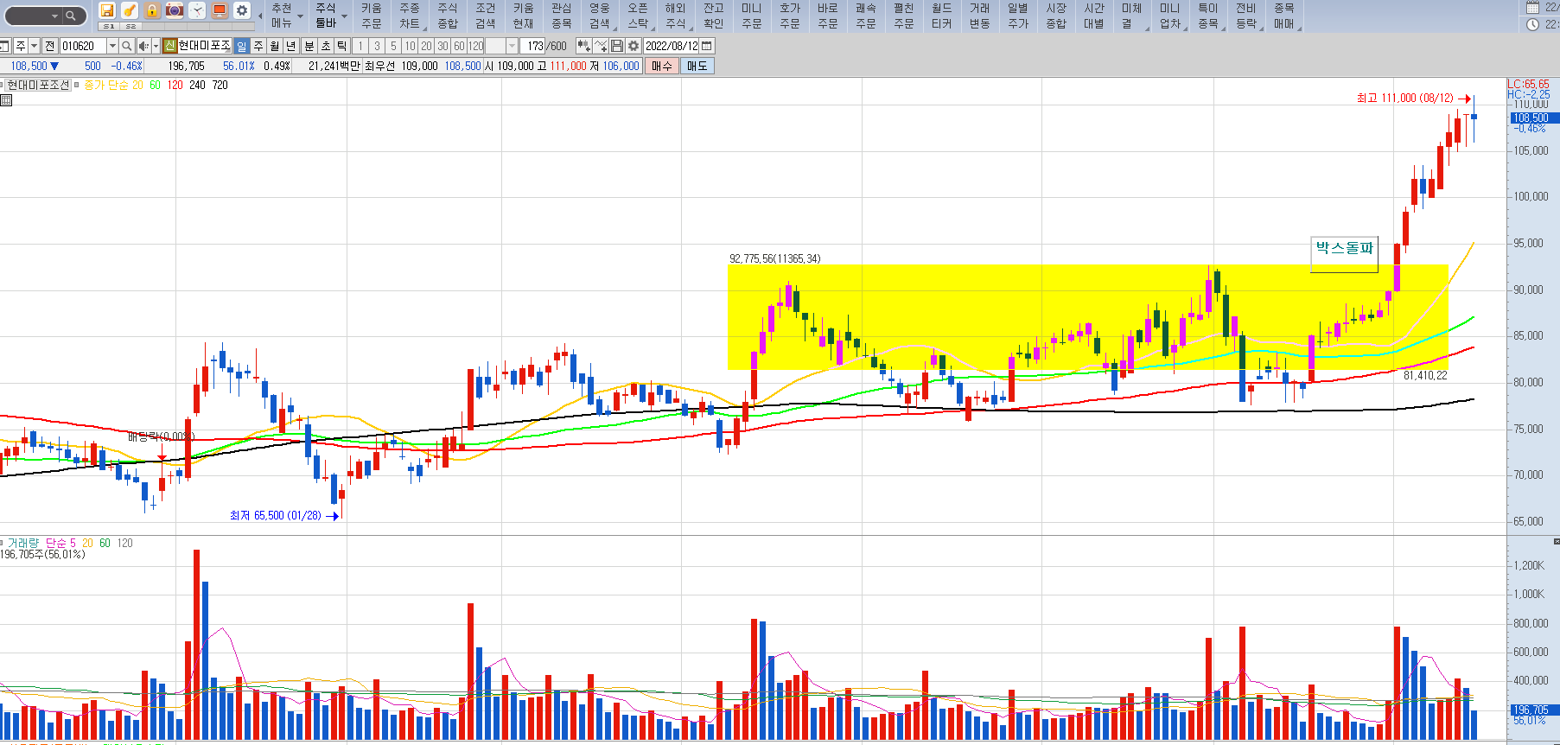The height and width of the screenshot is (745, 1560).
Task: Select monthly 월 chart period
Action: [275, 46]
